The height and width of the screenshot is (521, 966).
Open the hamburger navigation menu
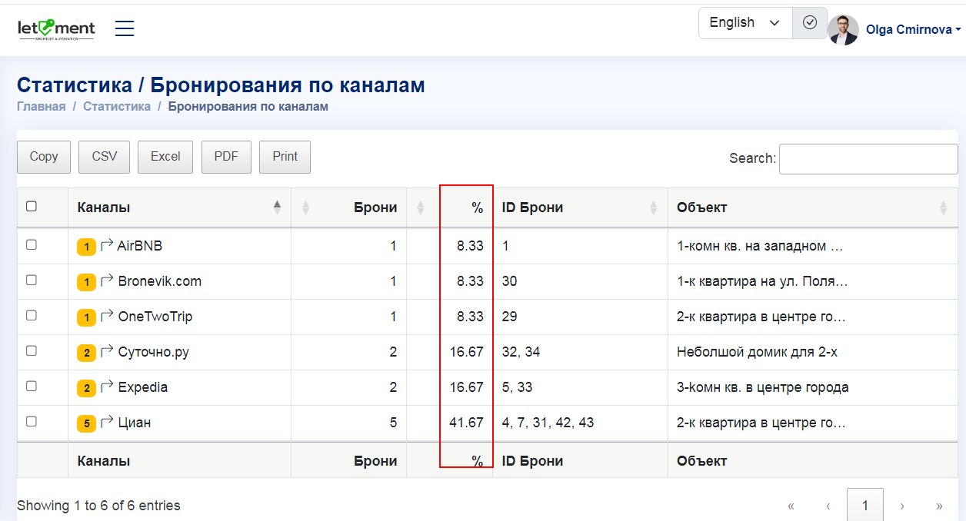[125, 28]
